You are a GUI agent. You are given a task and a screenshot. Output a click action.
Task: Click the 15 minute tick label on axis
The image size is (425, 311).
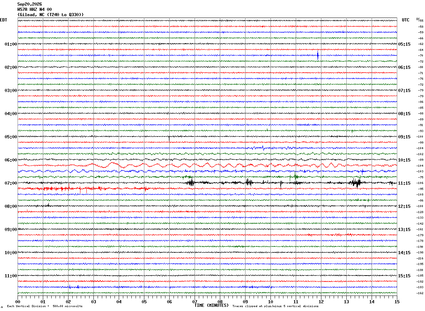(397, 302)
